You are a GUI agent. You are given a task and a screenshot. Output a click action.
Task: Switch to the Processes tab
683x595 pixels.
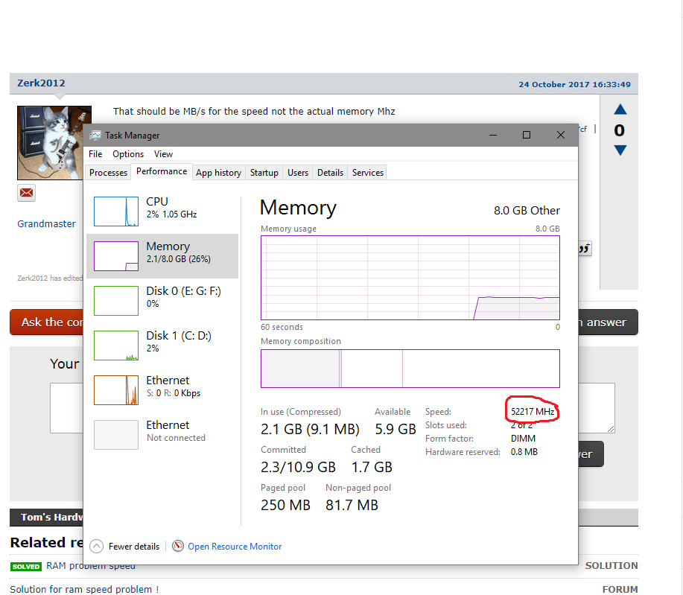(108, 173)
